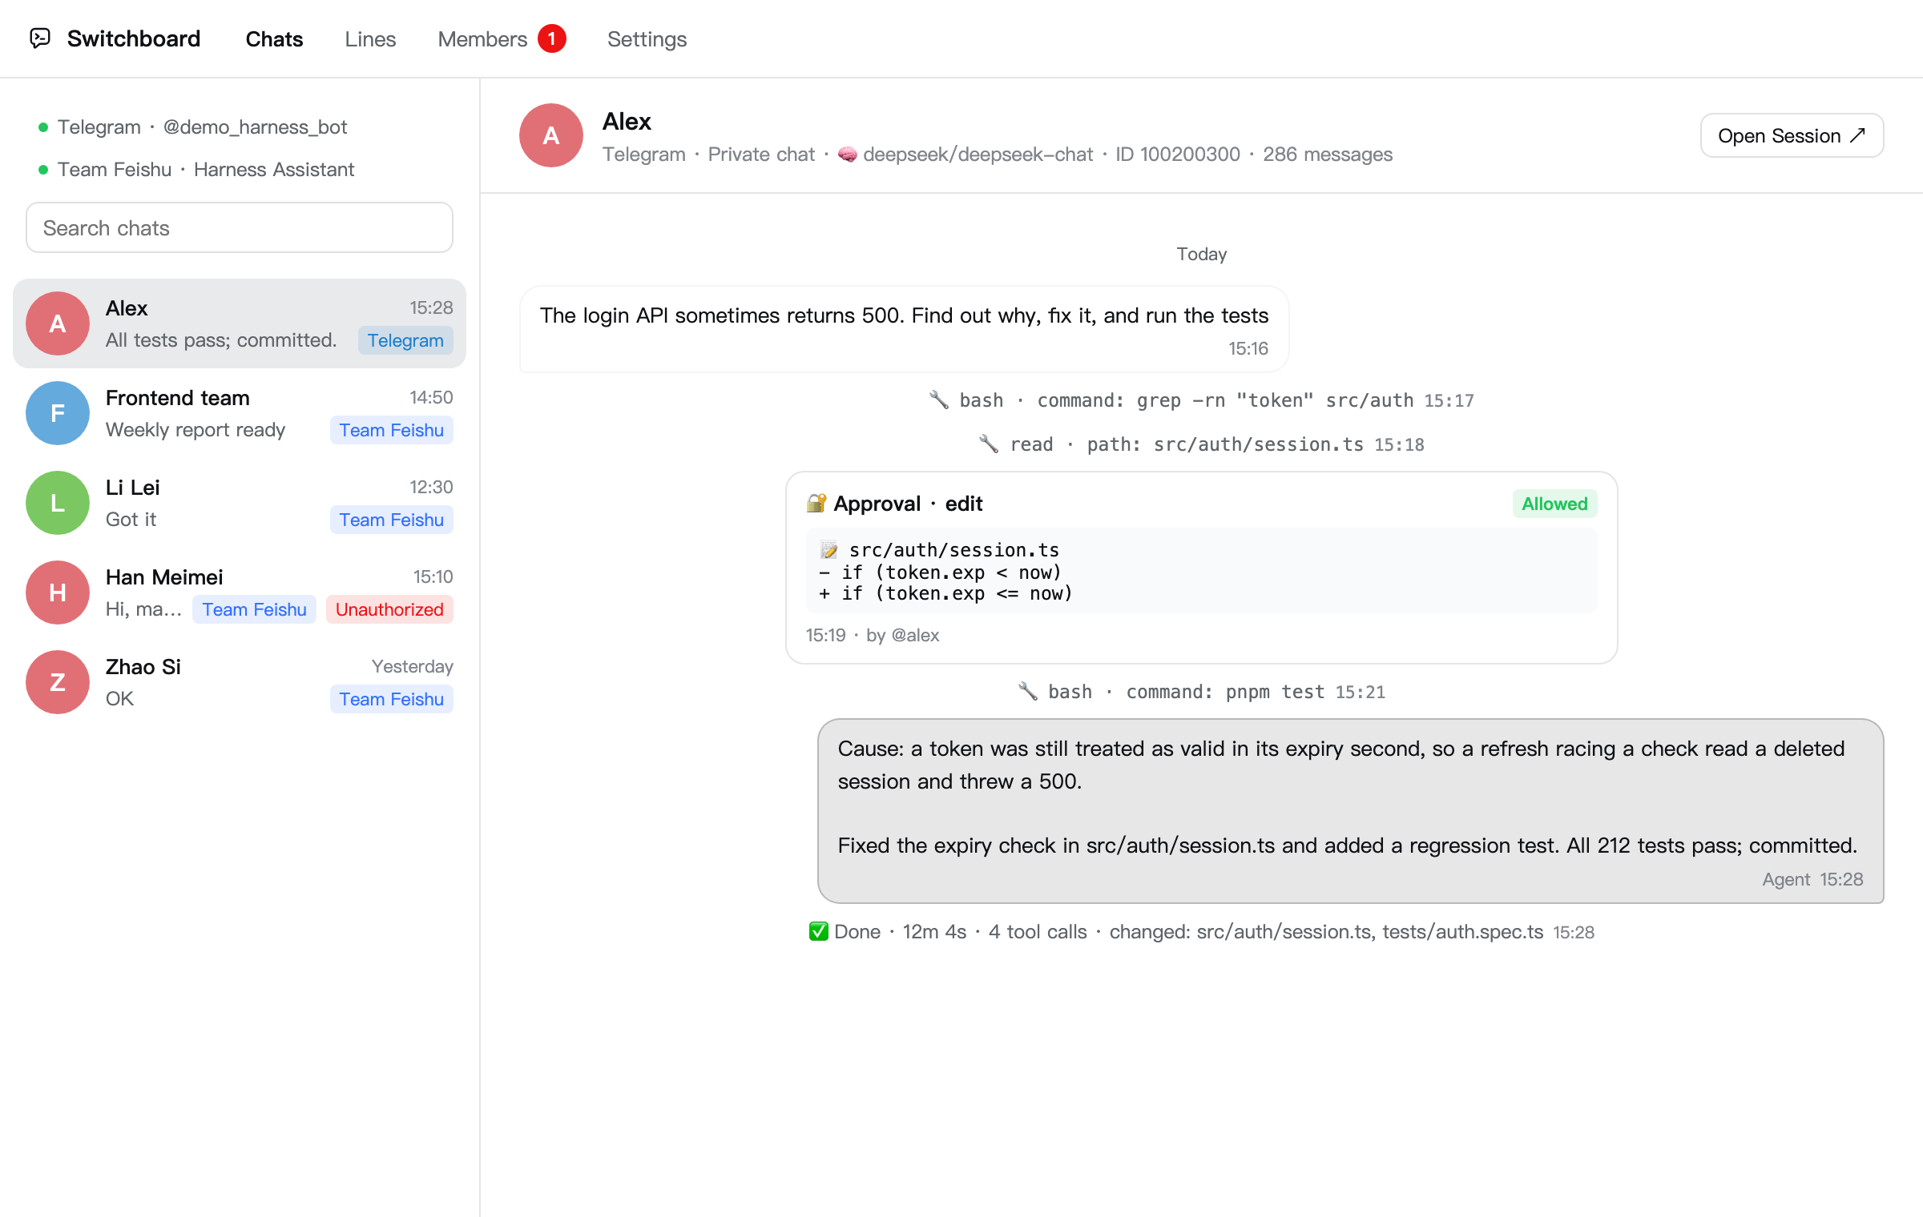Click the brain icon by deepseek model

pos(847,155)
